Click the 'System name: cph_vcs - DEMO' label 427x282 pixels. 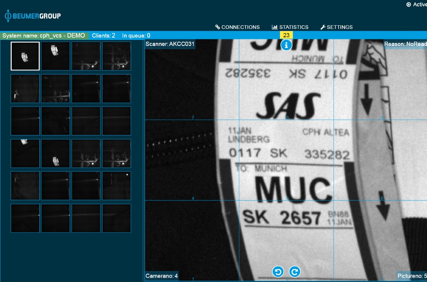44,36
